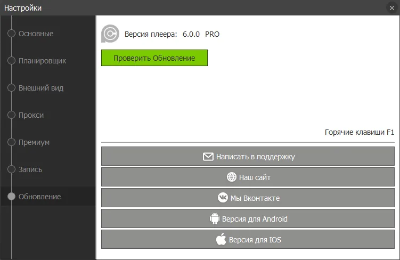Open the Внешний вид settings section

tap(41, 88)
